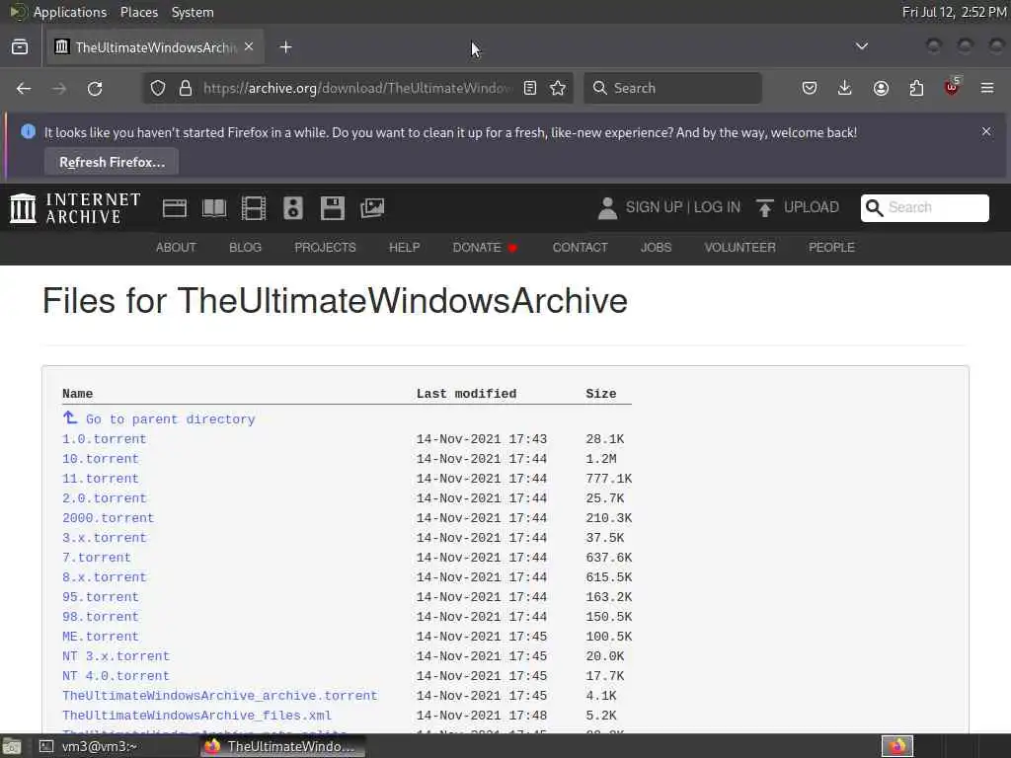Screen dimensions: 1011x758
Task: Open the Places menu in top panel
Action: [x=138, y=12]
